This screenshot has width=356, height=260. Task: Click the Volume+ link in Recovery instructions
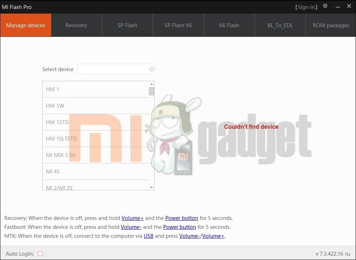click(132, 218)
